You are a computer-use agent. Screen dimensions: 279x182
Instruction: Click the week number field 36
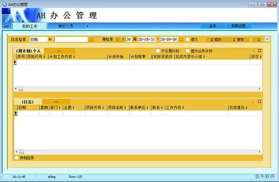coord(129,40)
